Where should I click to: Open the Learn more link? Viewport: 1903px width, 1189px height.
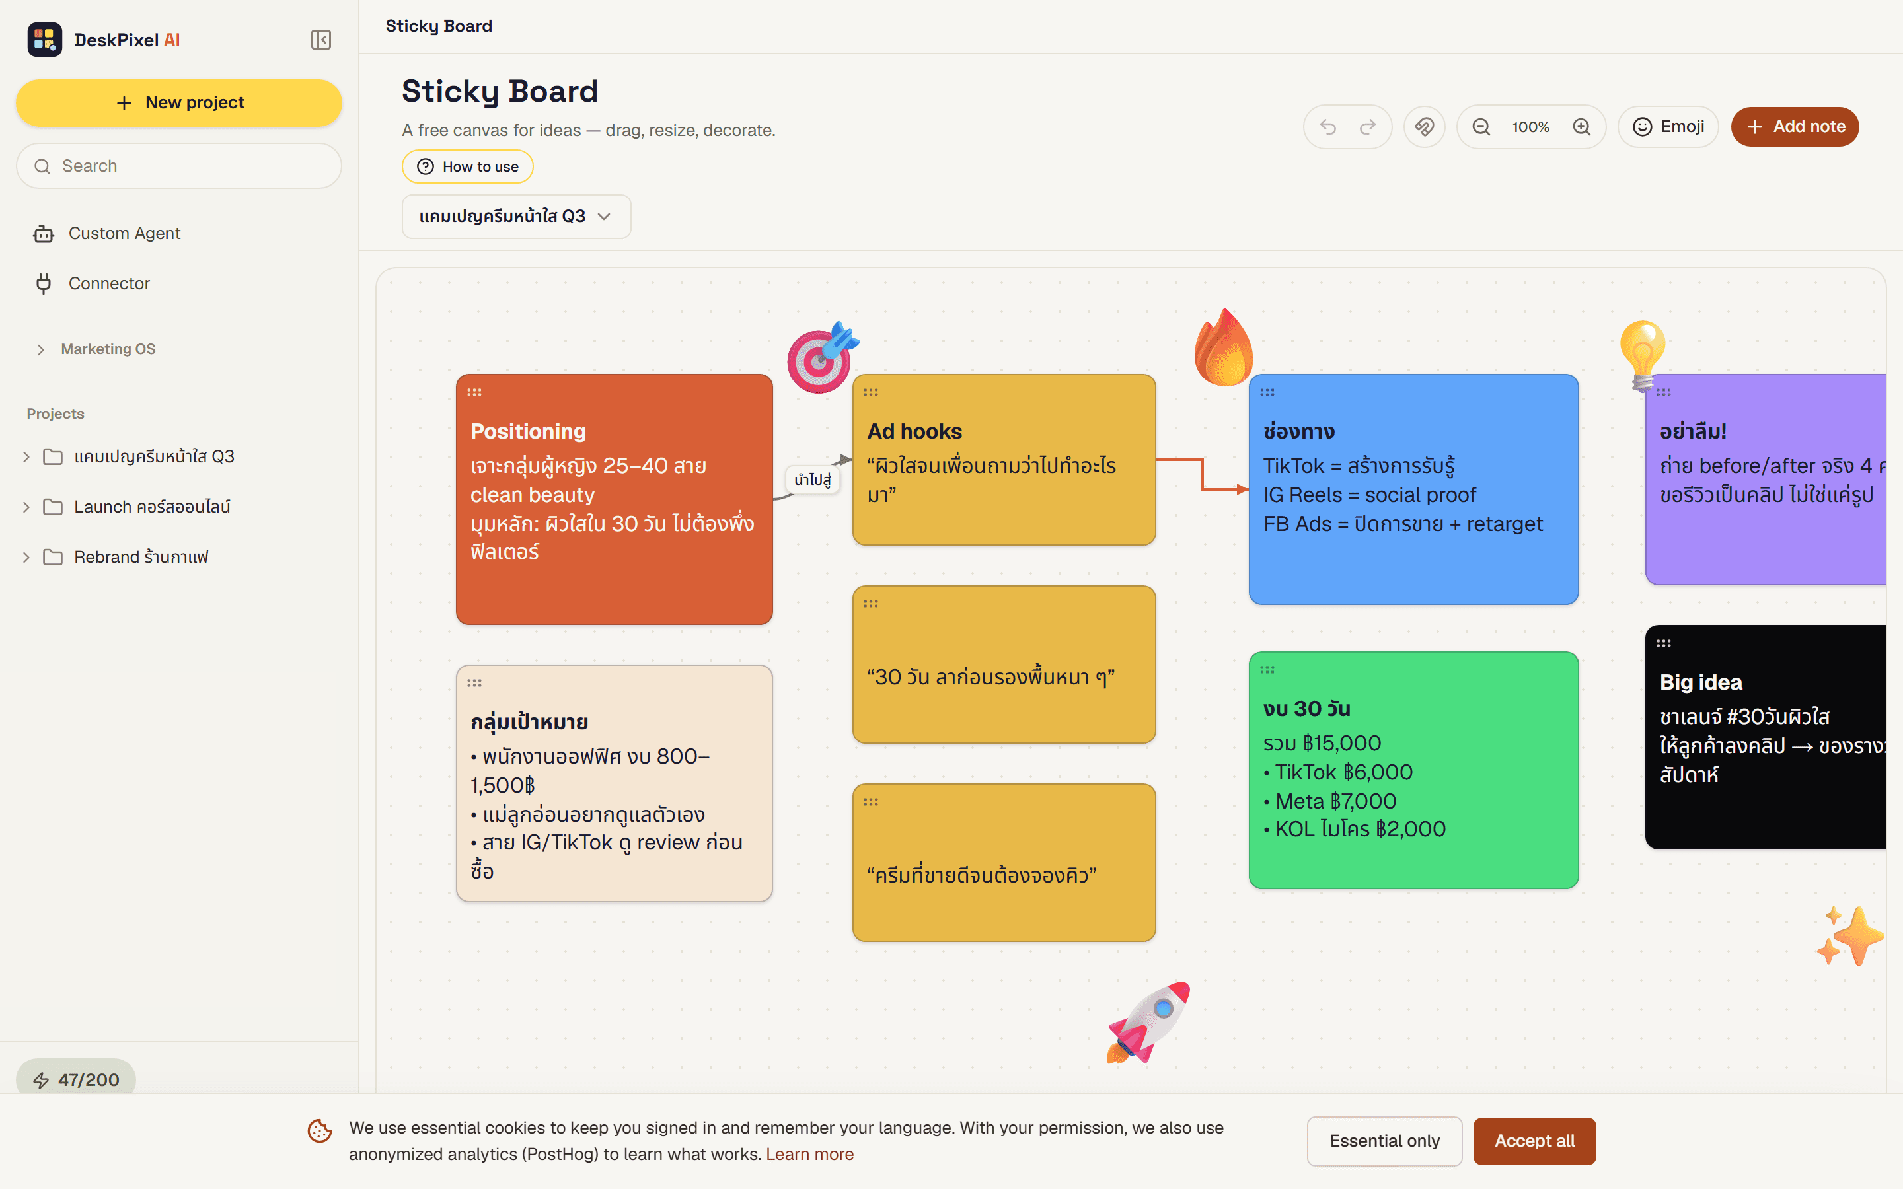pyautogui.click(x=809, y=1155)
